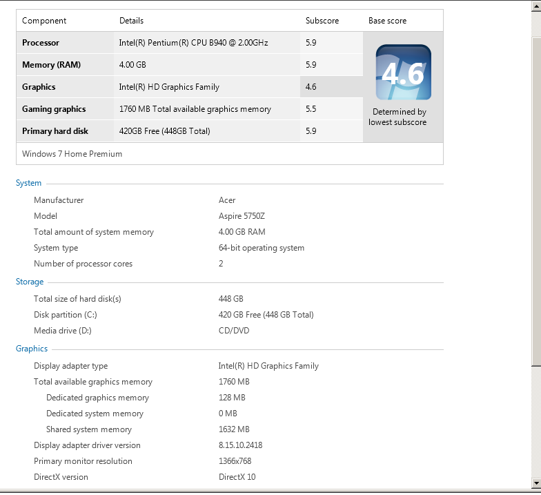Click the Storage section heading
Screen dimensions: 541x495
pos(30,282)
